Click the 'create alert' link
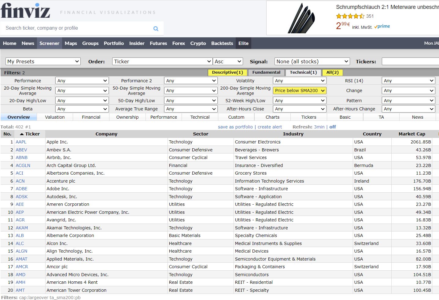The height and width of the screenshot is (300, 439). tap(270, 127)
